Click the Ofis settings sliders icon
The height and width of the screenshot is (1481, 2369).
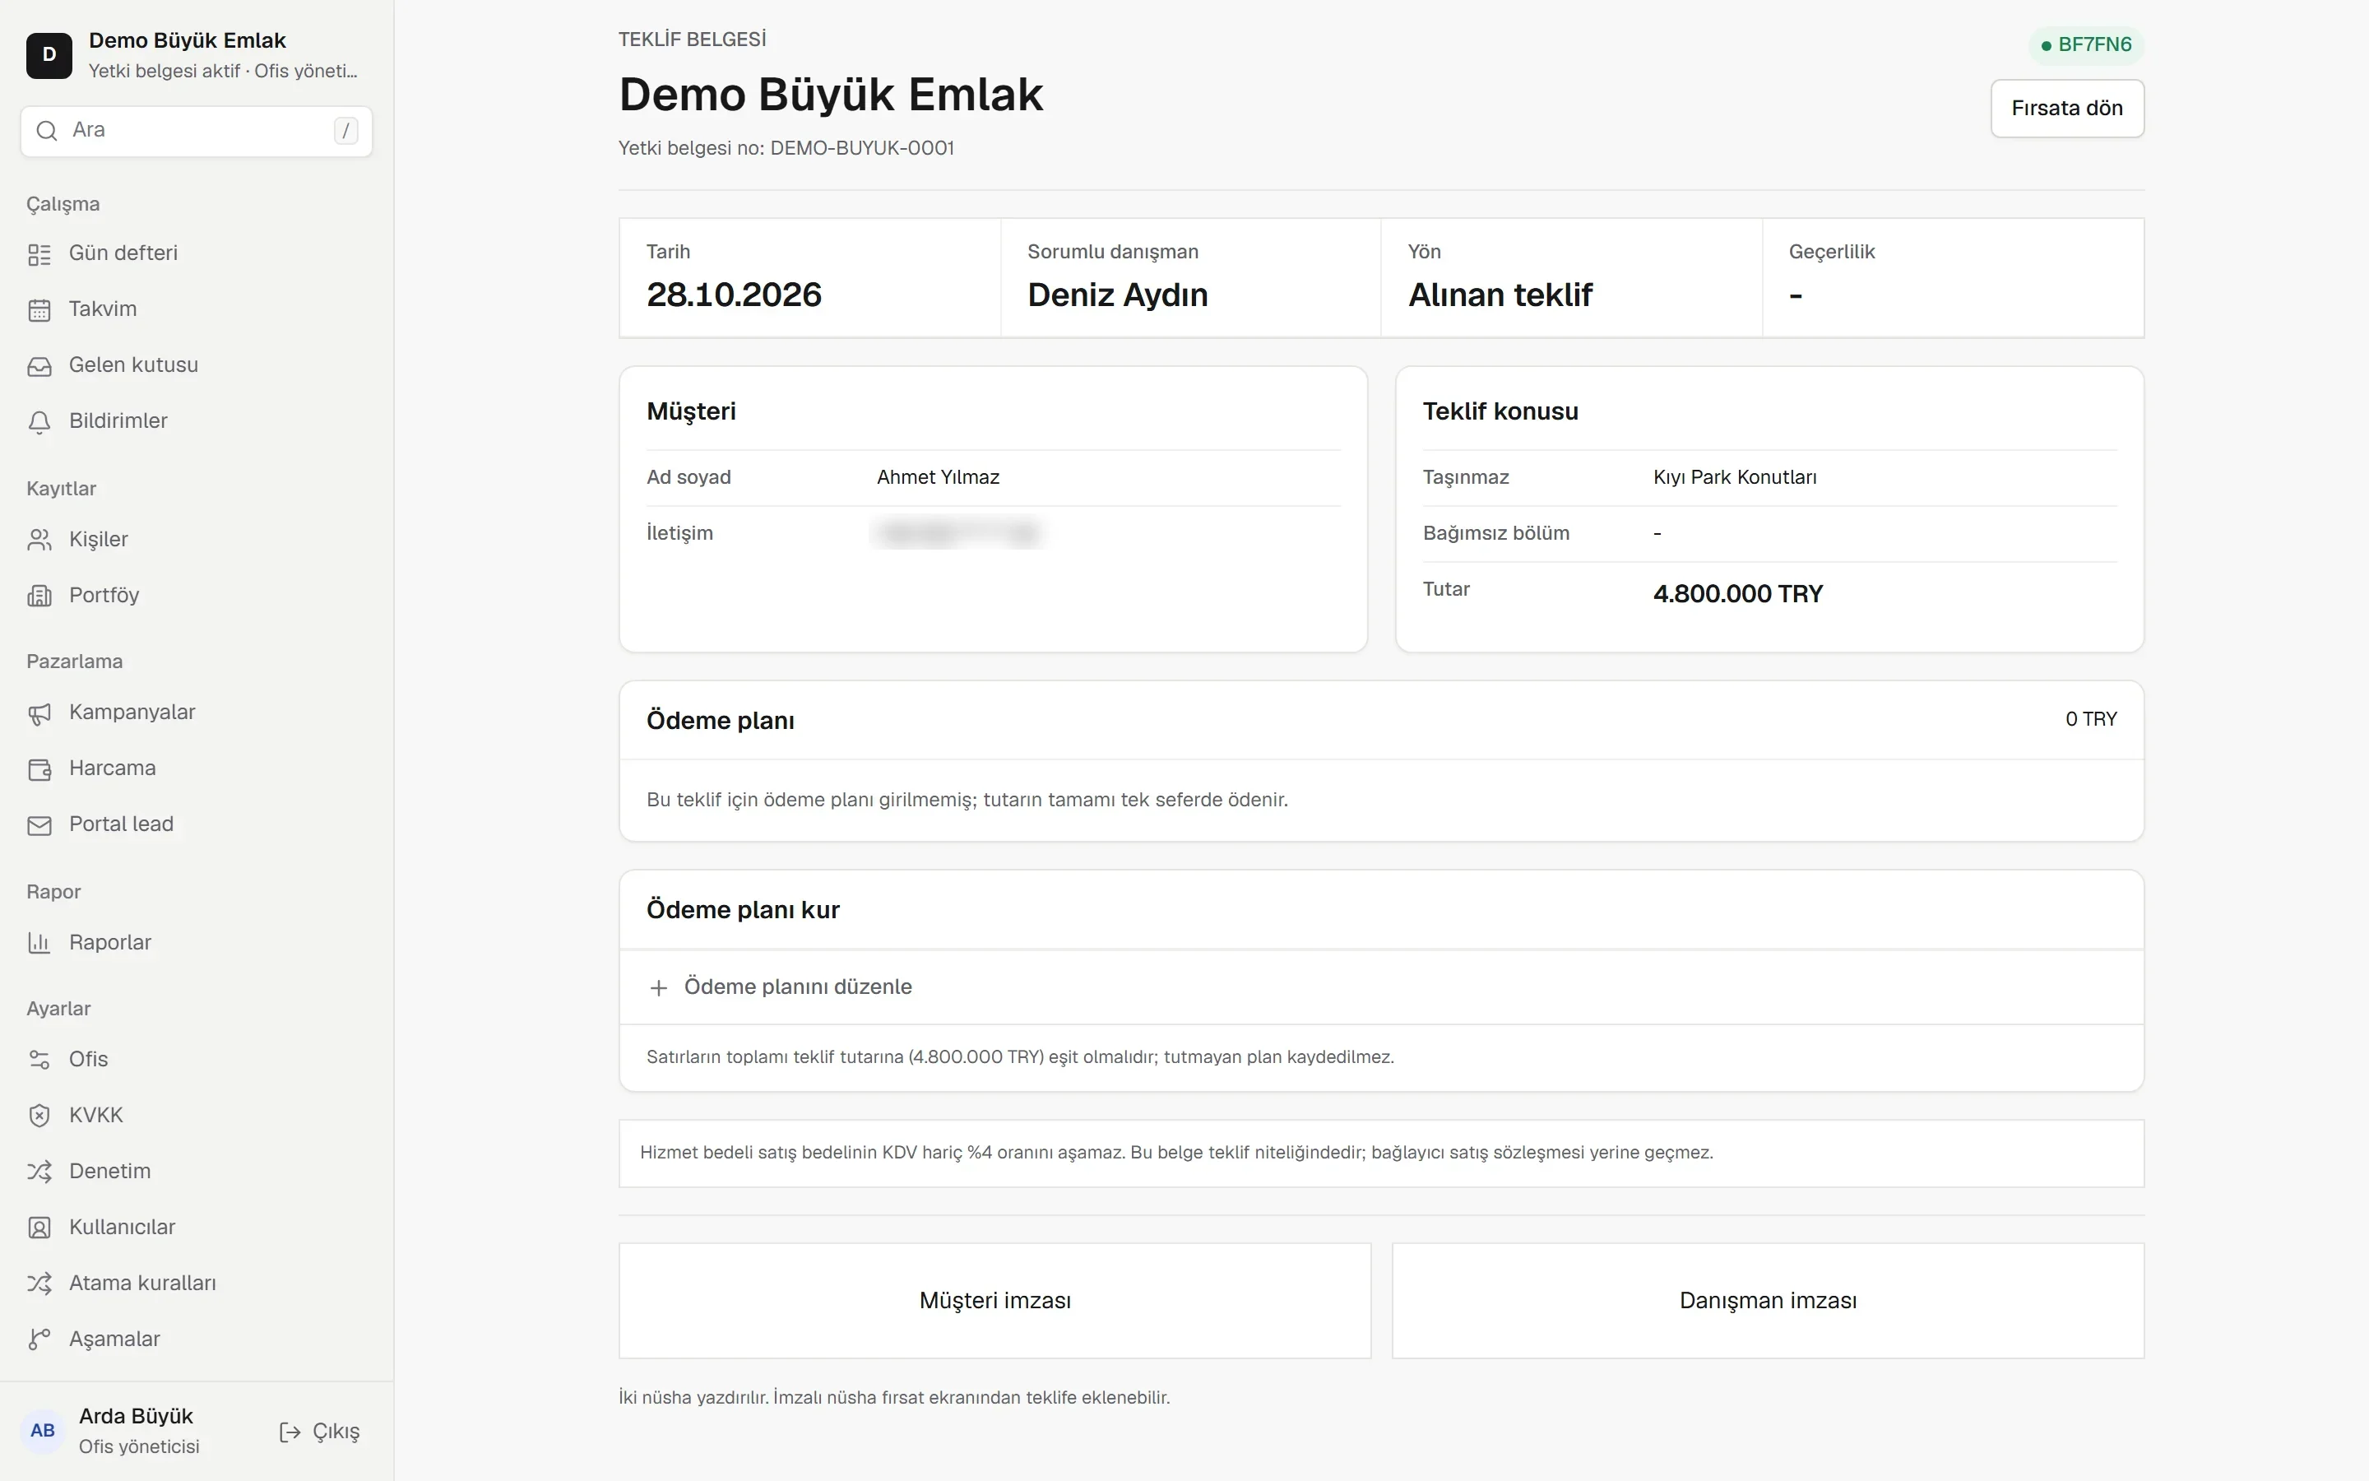[39, 1060]
